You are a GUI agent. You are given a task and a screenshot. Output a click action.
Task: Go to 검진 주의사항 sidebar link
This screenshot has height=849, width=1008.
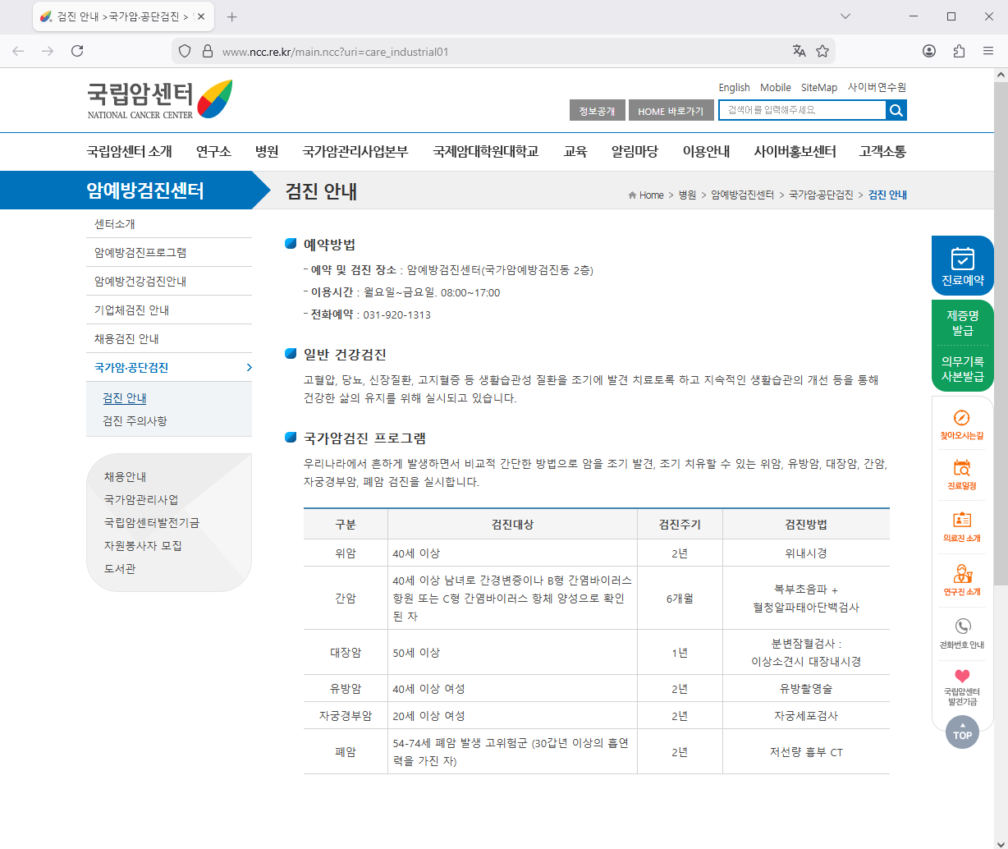coord(135,421)
